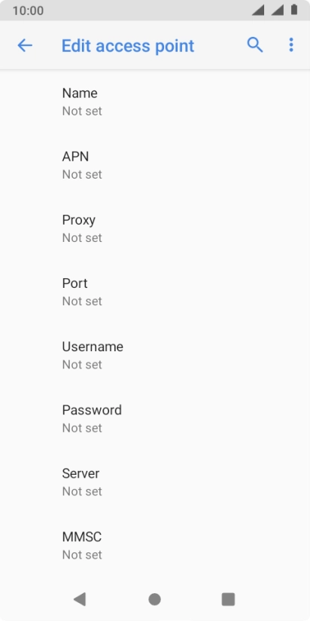
Task: Open the Port entry
Action: pos(155,292)
